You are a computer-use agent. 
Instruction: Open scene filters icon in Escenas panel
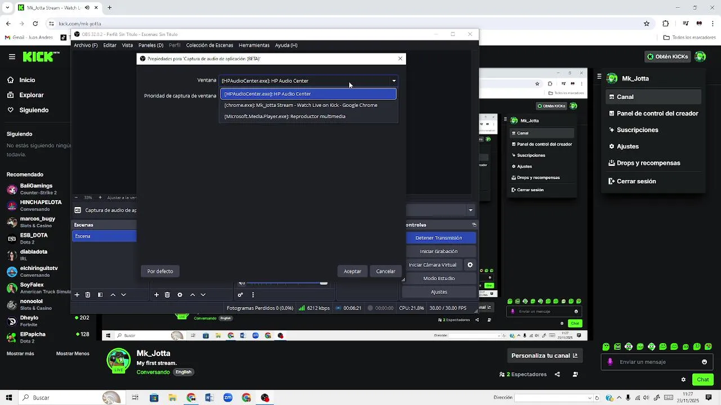(x=100, y=295)
